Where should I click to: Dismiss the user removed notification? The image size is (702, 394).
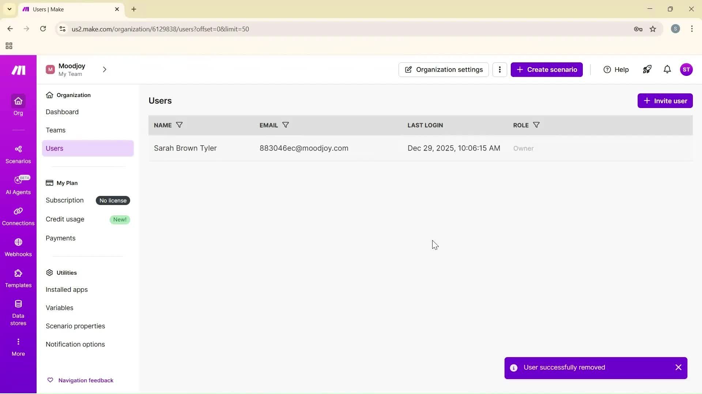coord(678,367)
